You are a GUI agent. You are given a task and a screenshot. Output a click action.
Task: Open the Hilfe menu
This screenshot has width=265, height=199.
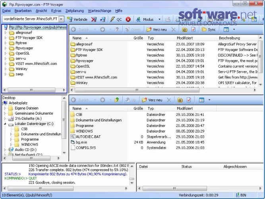click(x=119, y=11)
